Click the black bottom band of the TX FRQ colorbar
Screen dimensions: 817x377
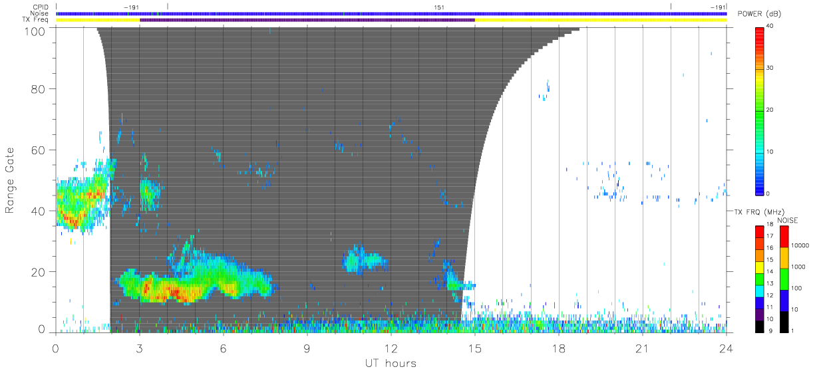[x=759, y=326]
